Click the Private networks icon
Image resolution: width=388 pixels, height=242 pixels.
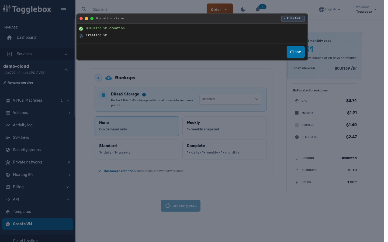click(8, 162)
